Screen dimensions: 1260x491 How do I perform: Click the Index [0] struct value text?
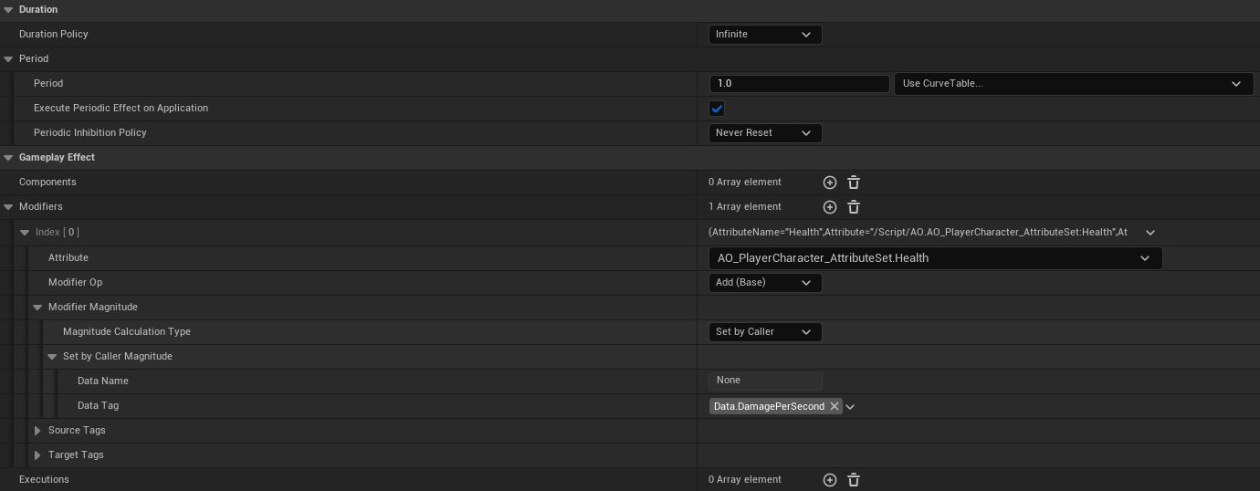click(x=918, y=232)
